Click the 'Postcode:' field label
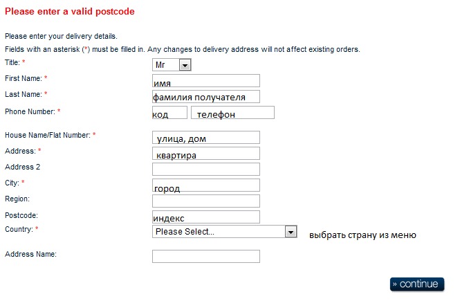This screenshot has height=301, width=460. tap(21, 215)
